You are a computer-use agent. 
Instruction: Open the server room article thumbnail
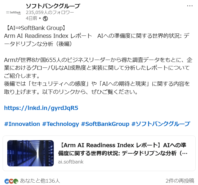pos(31,153)
